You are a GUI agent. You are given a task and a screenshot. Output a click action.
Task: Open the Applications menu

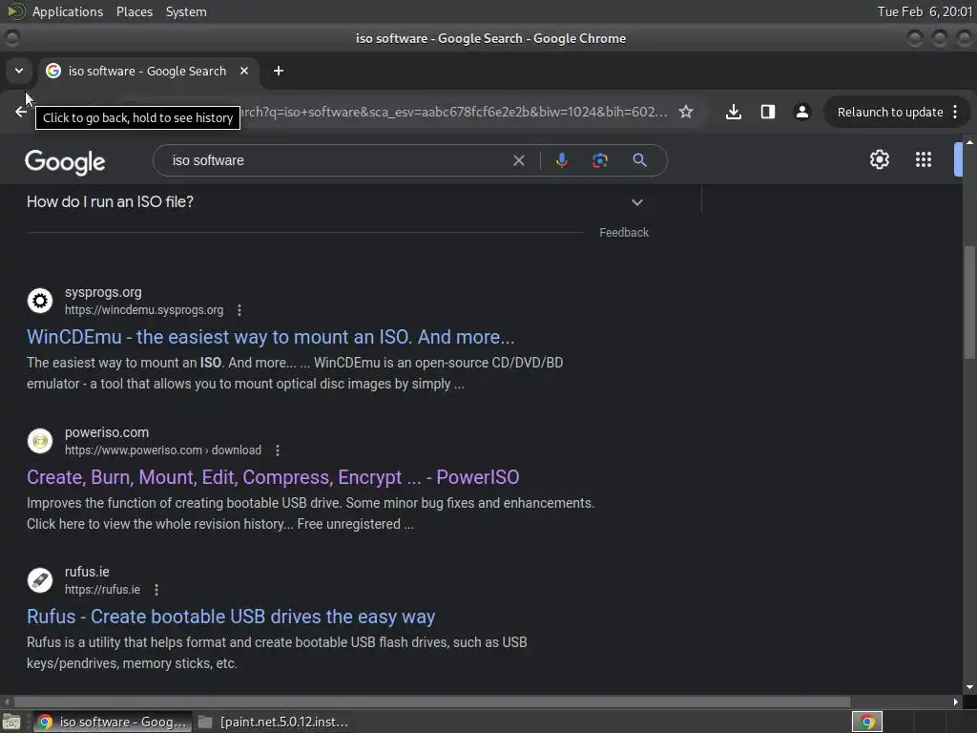pyautogui.click(x=68, y=11)
